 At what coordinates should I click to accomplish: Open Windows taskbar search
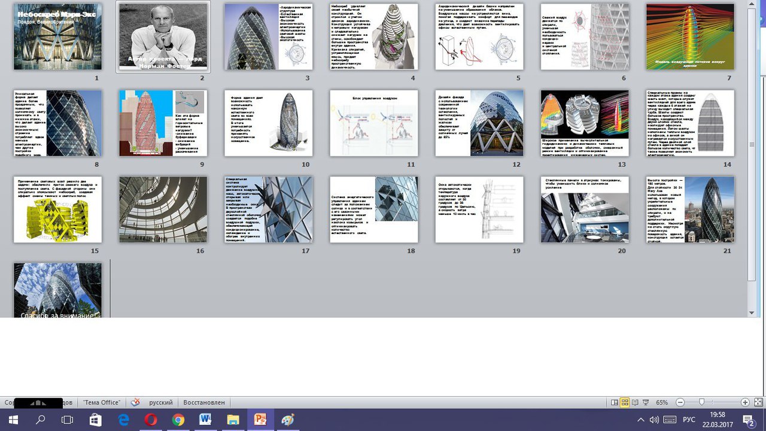tap(41, 420)
